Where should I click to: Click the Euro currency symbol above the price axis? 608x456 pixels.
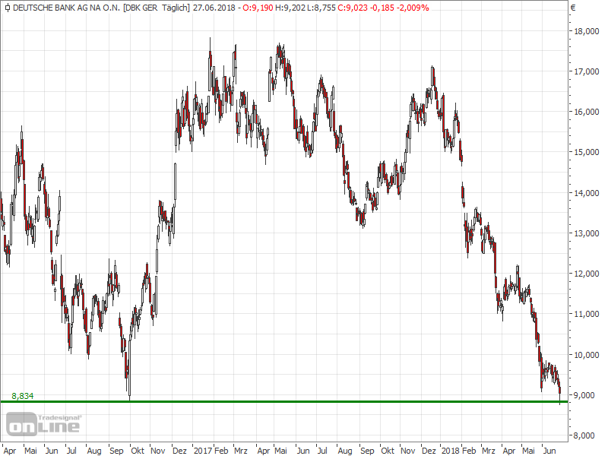pos(572,8)
